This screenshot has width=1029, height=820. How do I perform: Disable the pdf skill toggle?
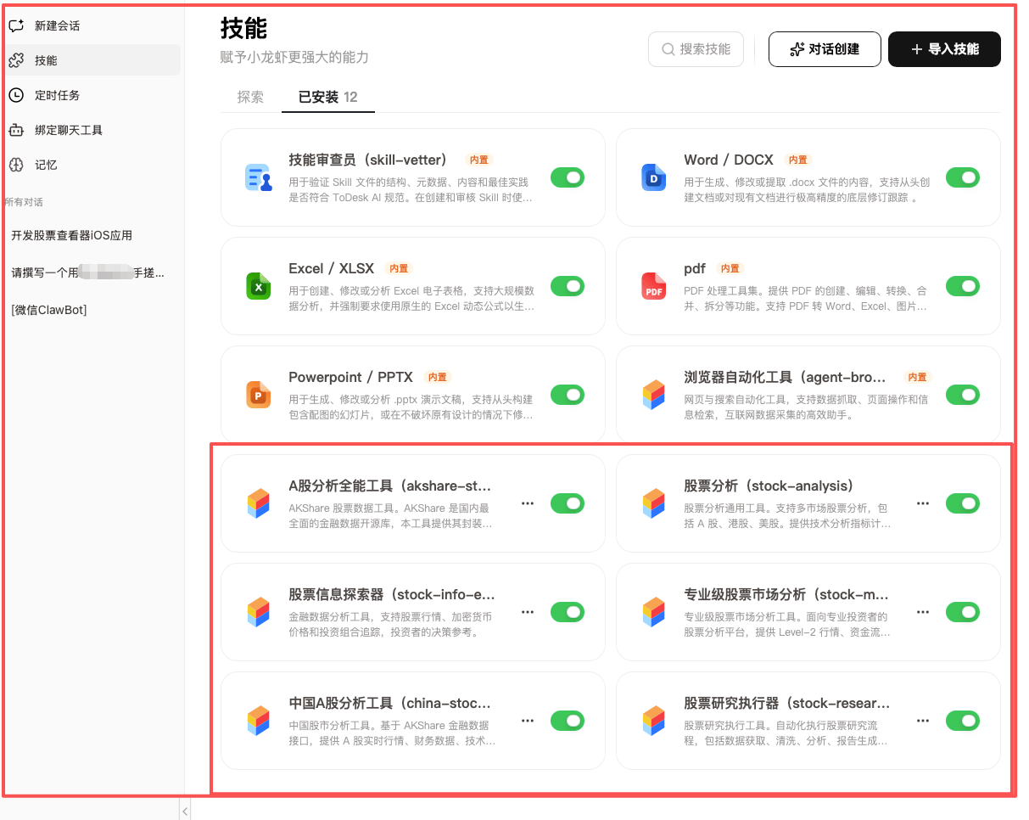[x=963, y=286]
